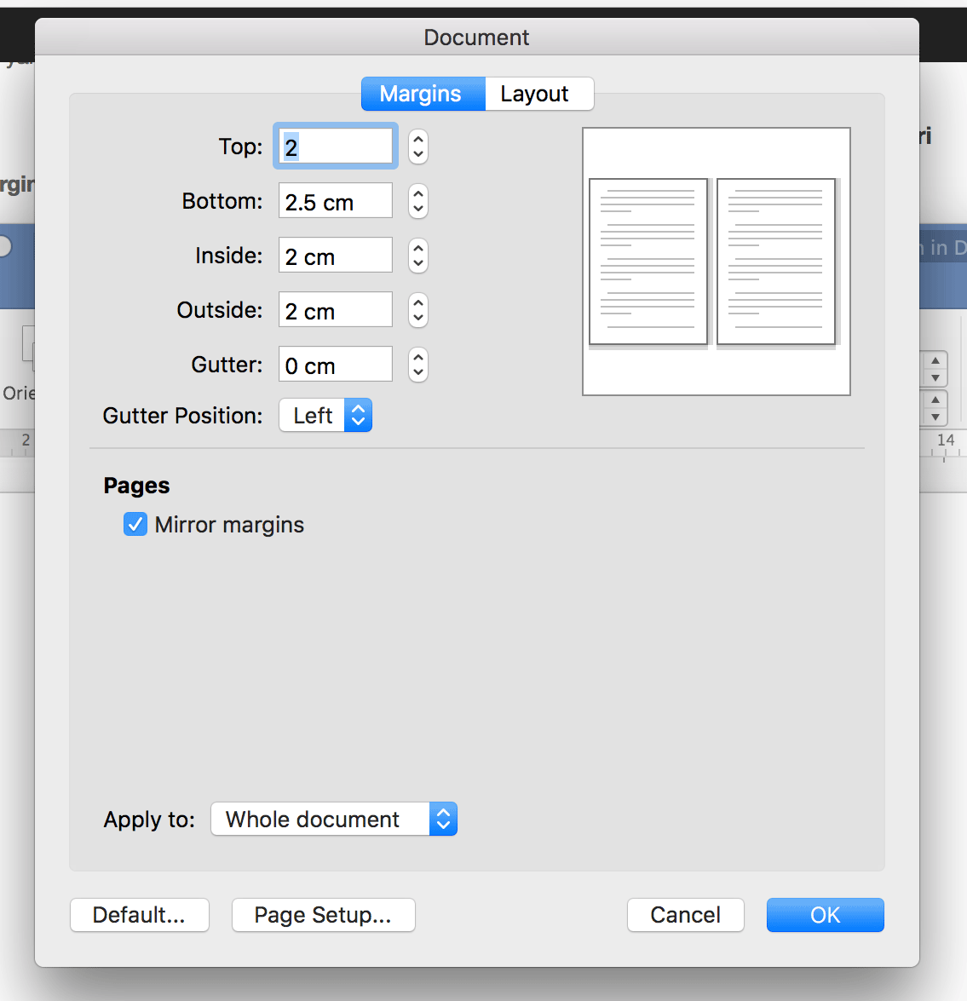The height and width of the screenshot is (1001, 967).
Task: Switch to the Layout tab
Action: (x=539, y=94)
